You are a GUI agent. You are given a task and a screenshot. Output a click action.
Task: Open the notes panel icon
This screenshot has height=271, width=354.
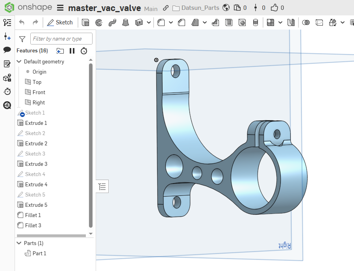click(7, 64)
